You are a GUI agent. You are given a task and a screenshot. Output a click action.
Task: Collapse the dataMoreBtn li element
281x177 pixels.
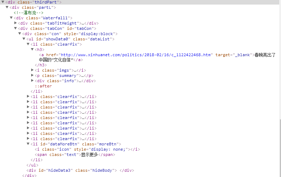point(28,144)
